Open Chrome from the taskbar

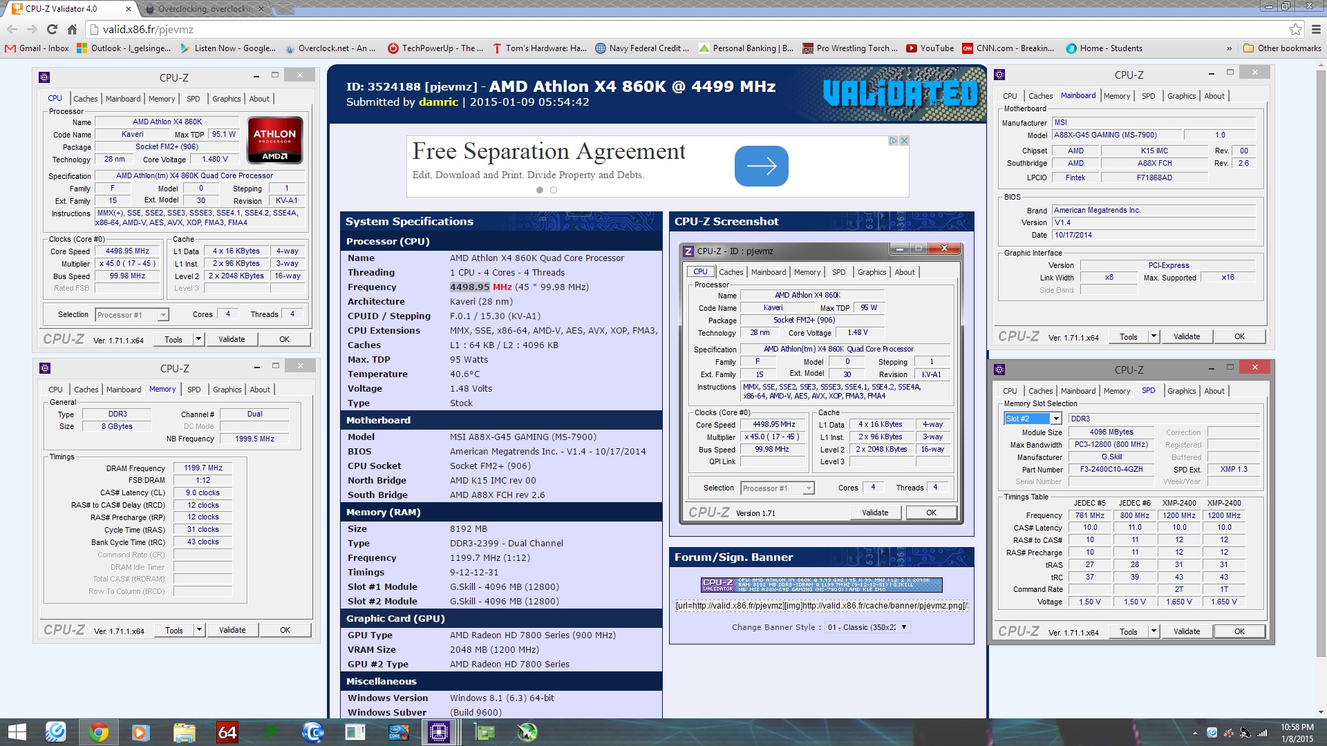pos(99,732)
